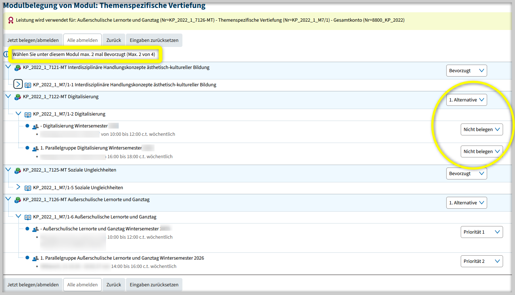Click the red award ribbon icon
Viewport: 515px width, 295px height.
[x=11, y=20]
